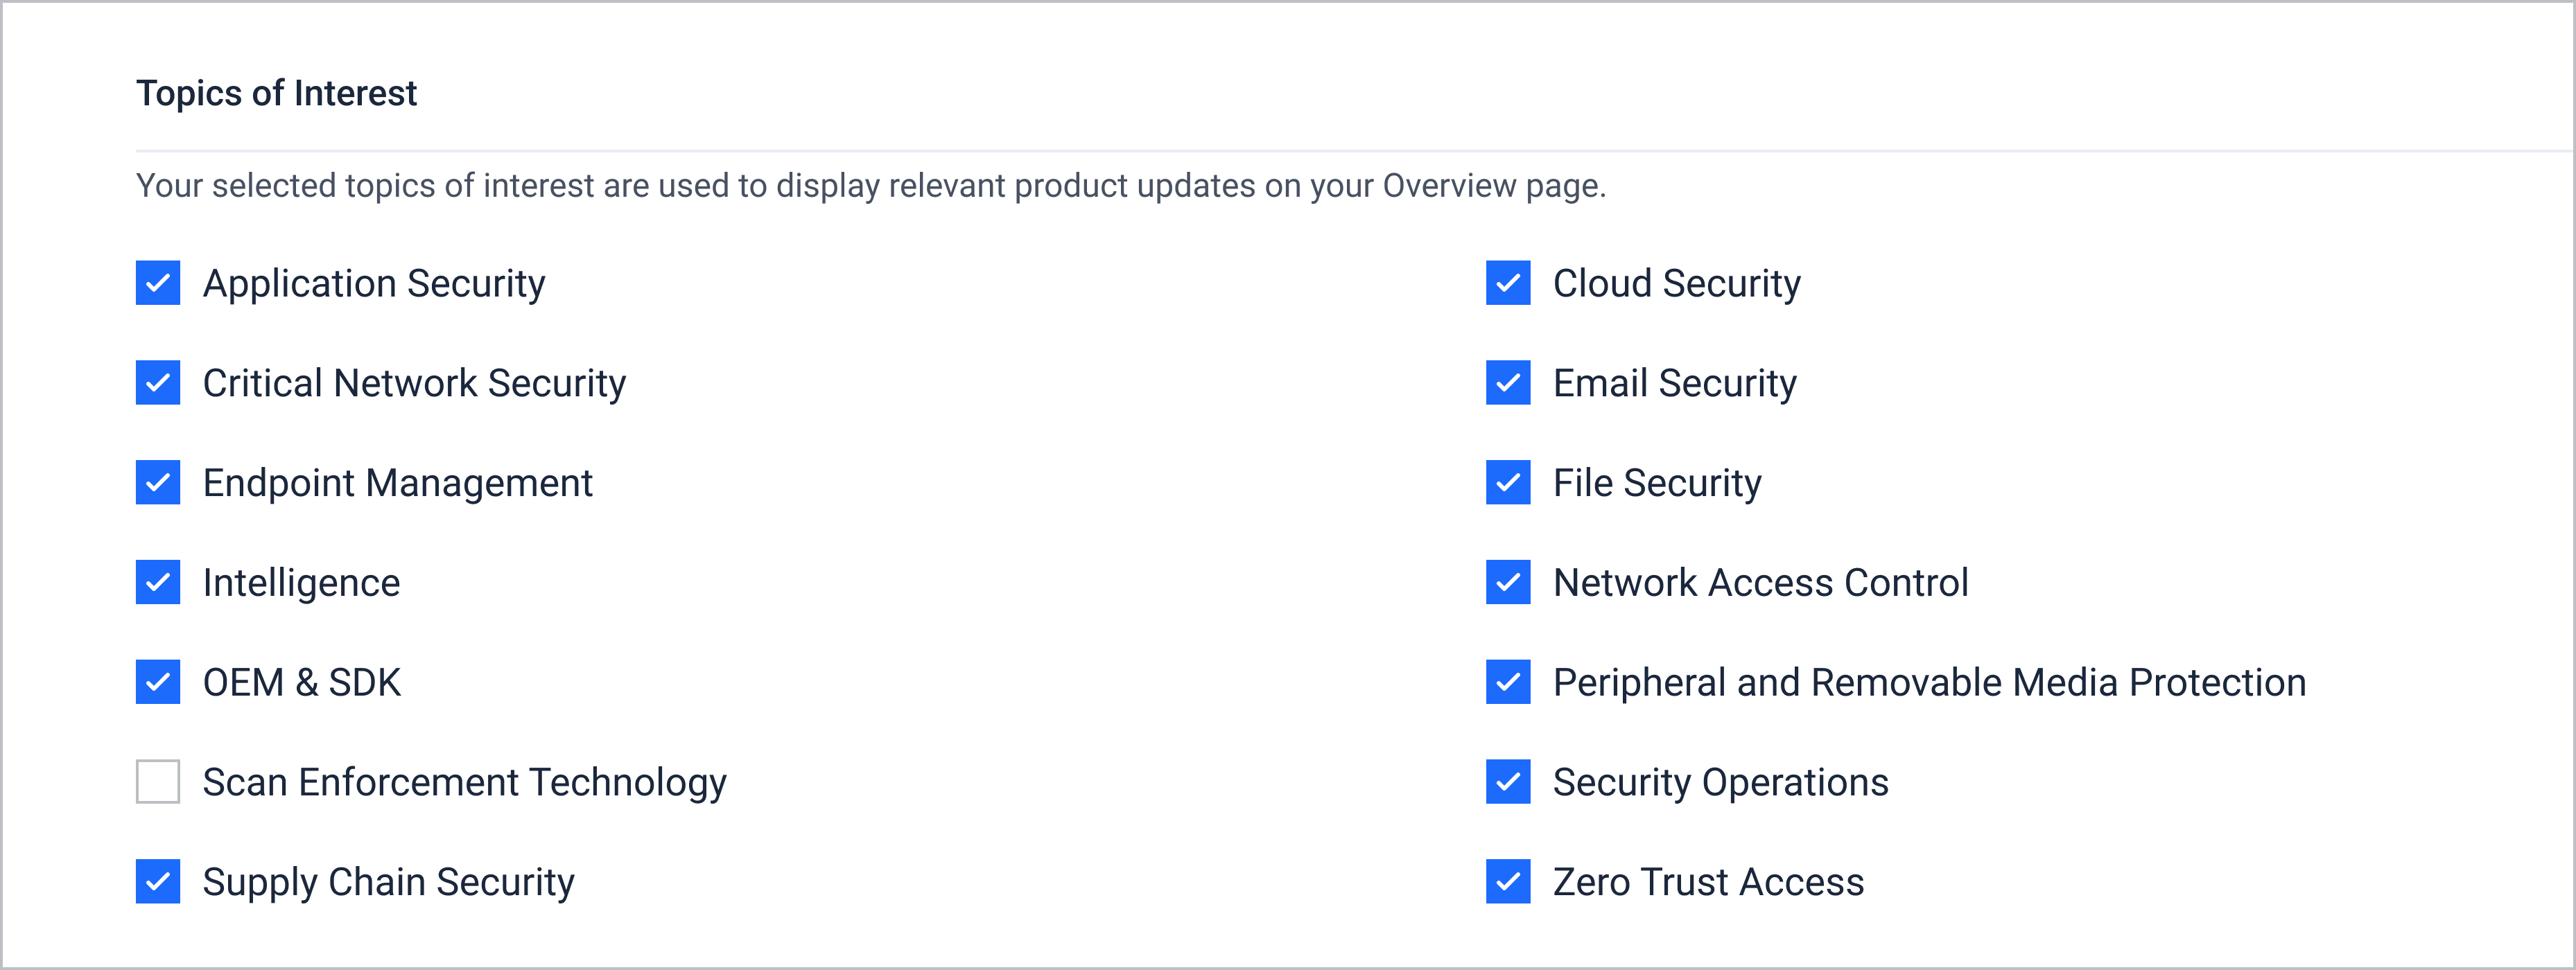Uncheck the Zero Trust Access checkbox
The width and height of the screenshot is (2576, 970).
(1508, 881)
